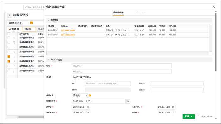Click the 132,000 amount cell
221x124 pixels.
(x=172, y=30)
